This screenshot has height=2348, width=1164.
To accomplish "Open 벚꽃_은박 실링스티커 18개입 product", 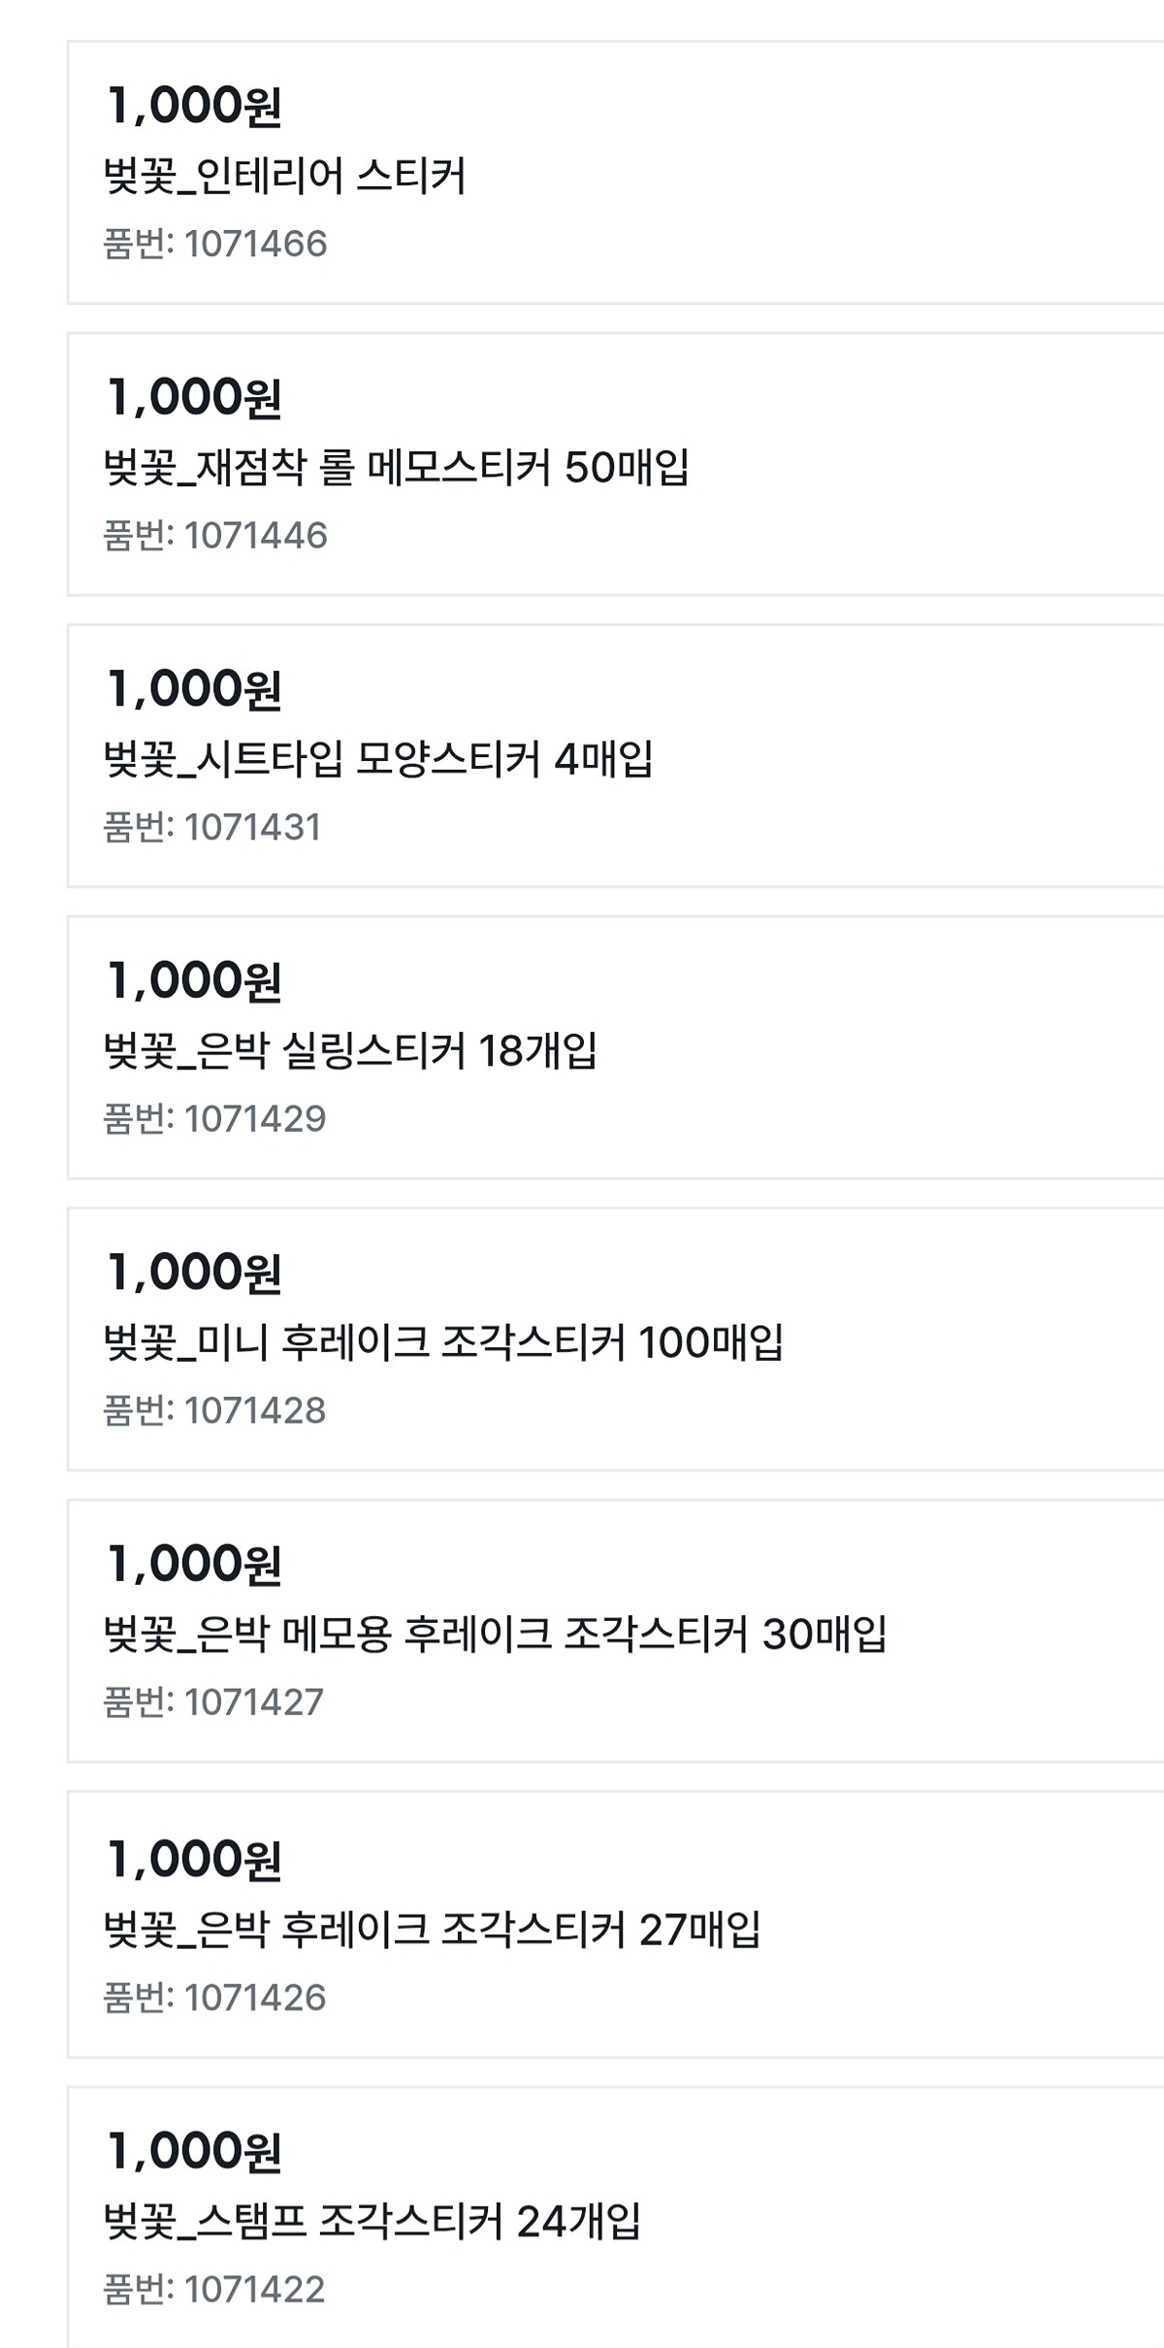I will point(349,1050).
